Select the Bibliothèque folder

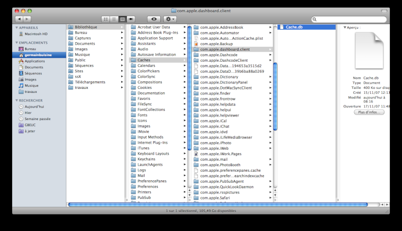pyautogui.click(x=95, y=27)
